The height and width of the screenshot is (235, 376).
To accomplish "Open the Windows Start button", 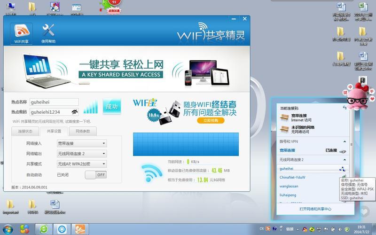I will [8, 229].
